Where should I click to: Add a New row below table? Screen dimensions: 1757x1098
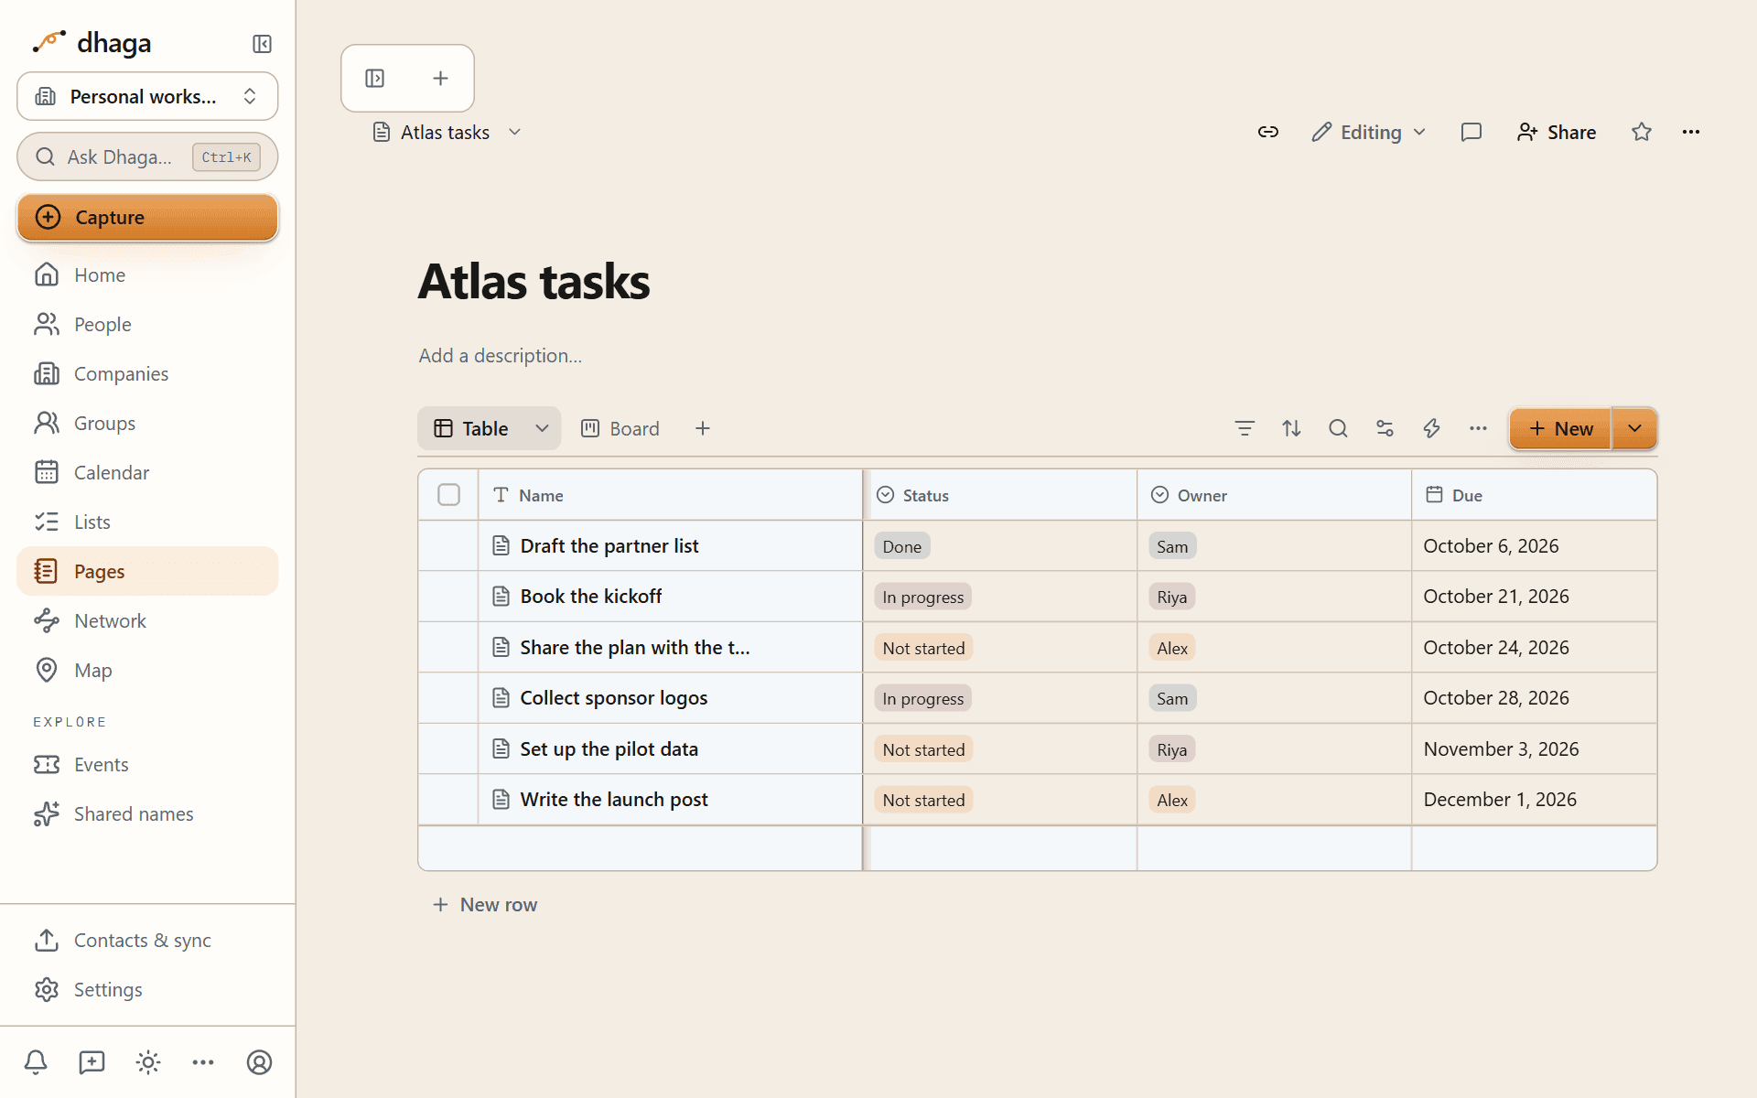485,904
